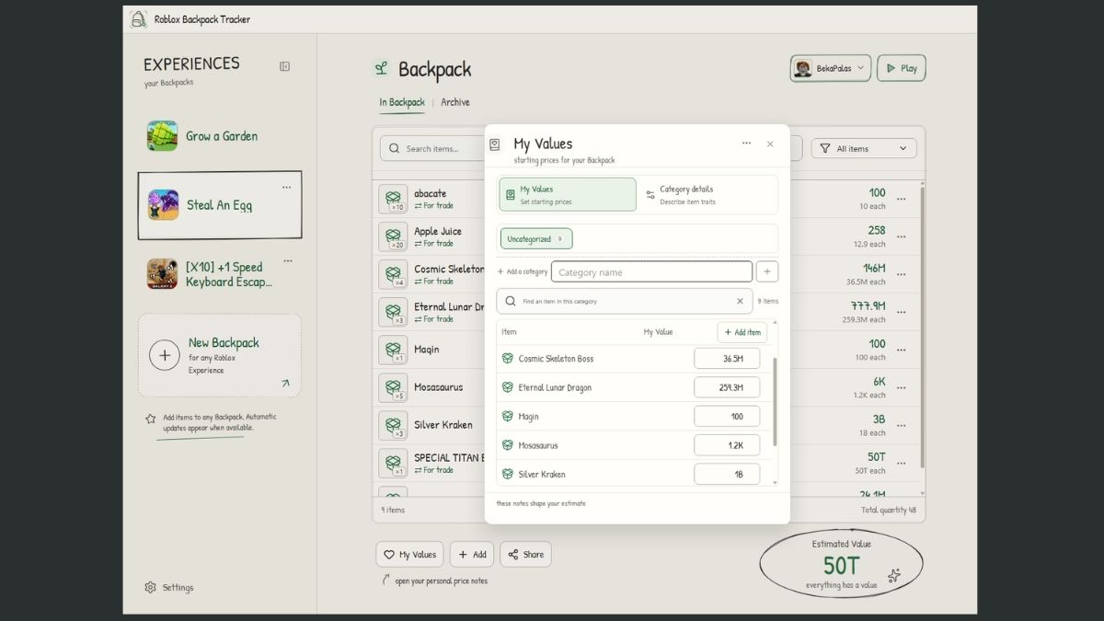Select the In Backpack tab
The height and width of the screenshot is (621, 1104).
coord(402,102)
